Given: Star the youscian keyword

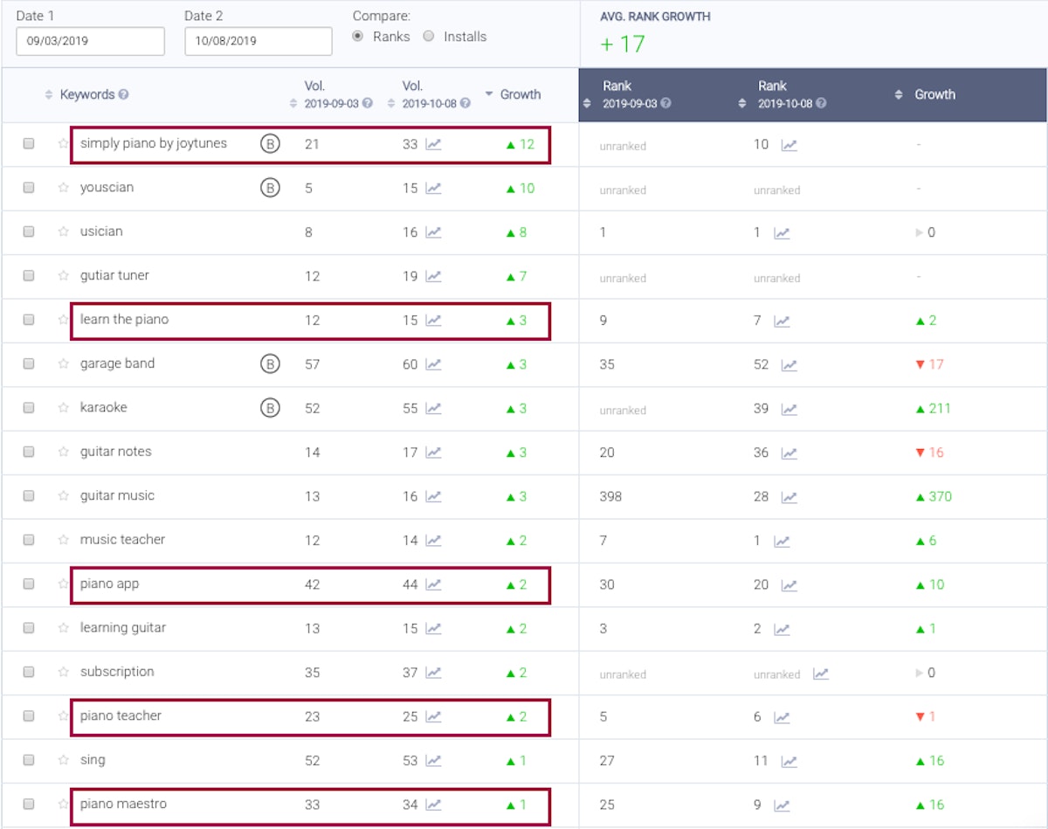Looking at the screenshot, I should coord(63,188).
